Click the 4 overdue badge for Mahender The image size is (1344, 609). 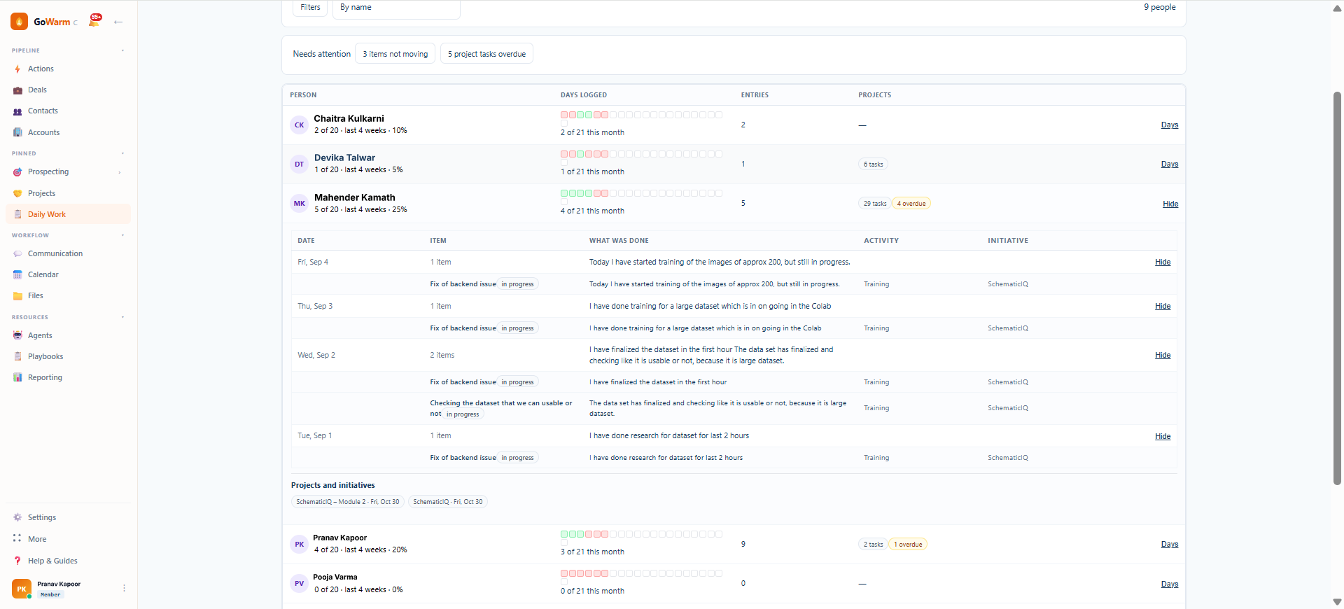coord(911,204)
